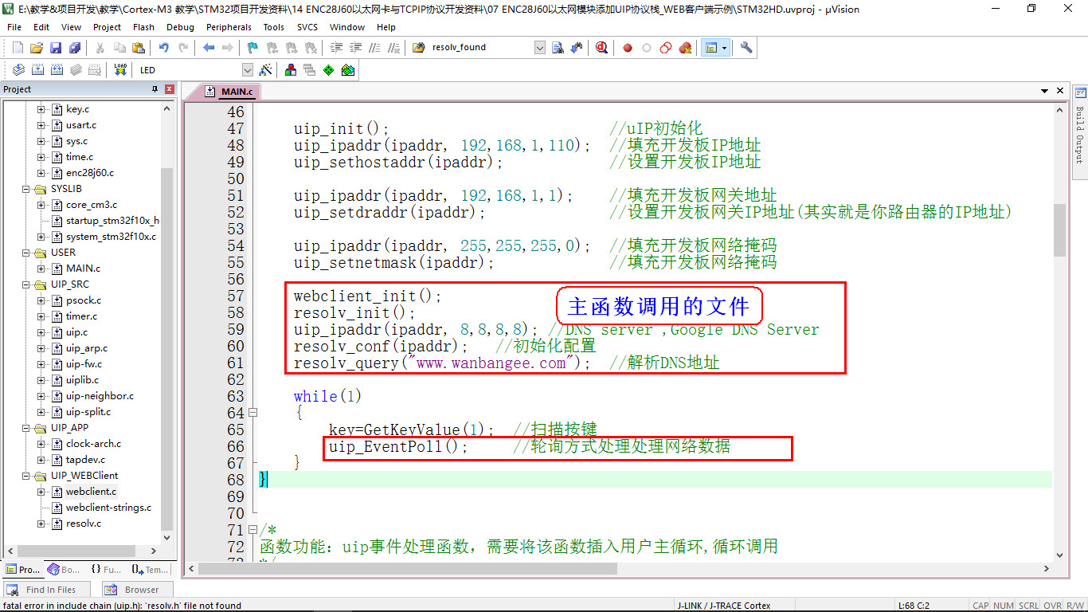Screen dimensions: 1088x612
Task: Click the Project panel vertical scrollbar
Action: pyautogui.click(x=166, y=349)
